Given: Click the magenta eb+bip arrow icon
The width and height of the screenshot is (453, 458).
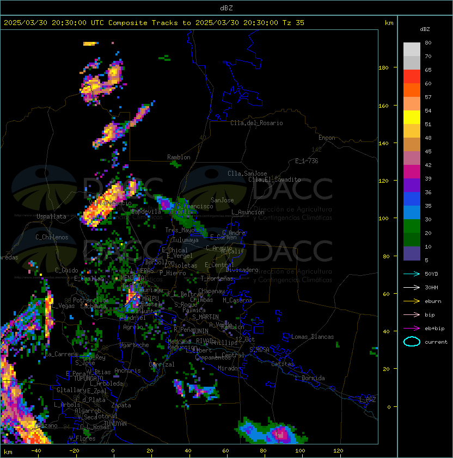Looking at the screenshot, I should pos(412,329).
